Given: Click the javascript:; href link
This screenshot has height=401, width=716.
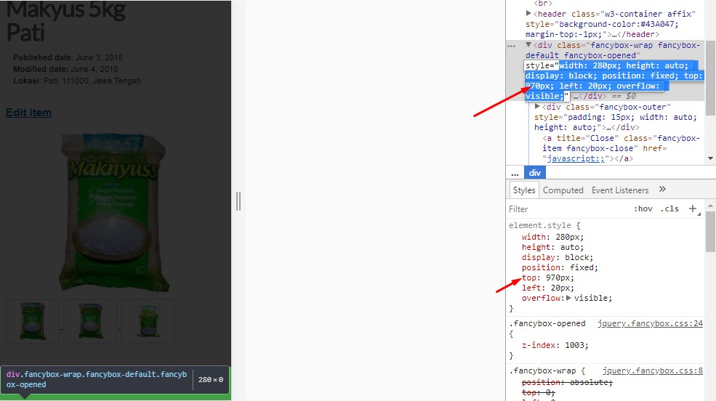Looking at the screenshot, I should (576, 159).
